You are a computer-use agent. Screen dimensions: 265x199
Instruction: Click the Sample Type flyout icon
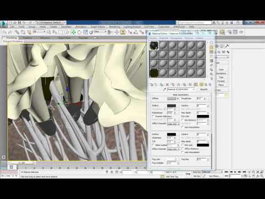211,43
